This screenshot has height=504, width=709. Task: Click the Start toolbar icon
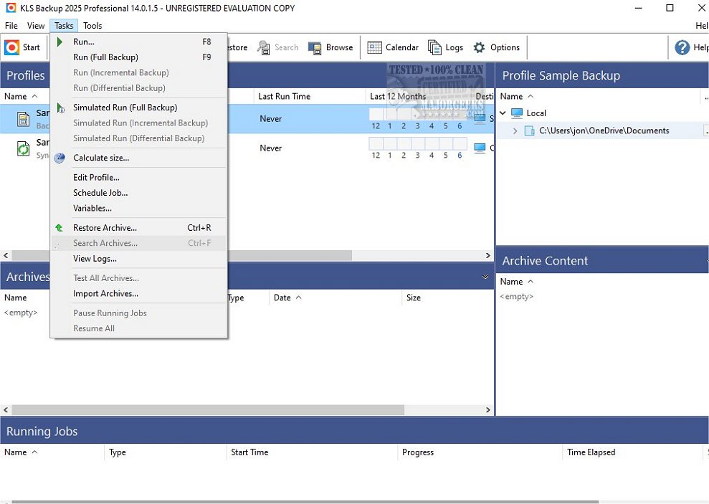tap(12, 47)
